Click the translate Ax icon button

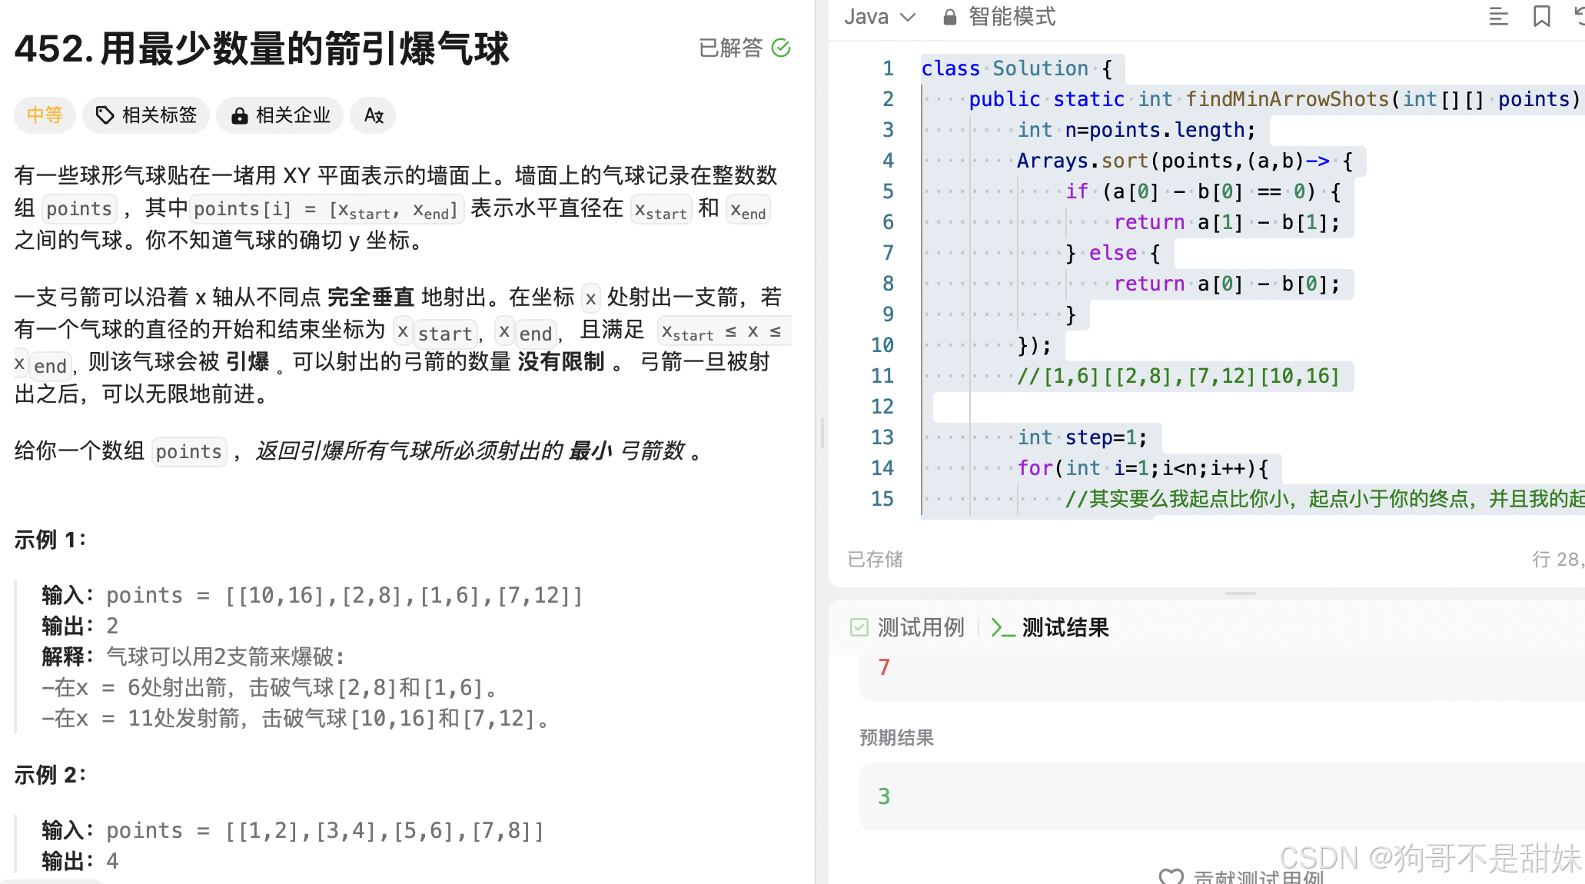(374, 115)
